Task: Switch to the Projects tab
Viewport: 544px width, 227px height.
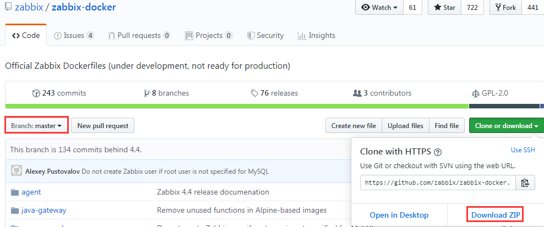Action: pyautogui.click(x=209, y=35)
